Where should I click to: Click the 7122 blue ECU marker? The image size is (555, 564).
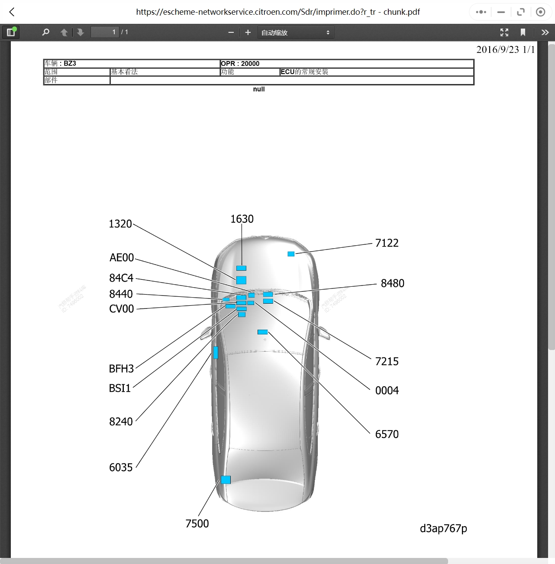[x=291, y=254]
